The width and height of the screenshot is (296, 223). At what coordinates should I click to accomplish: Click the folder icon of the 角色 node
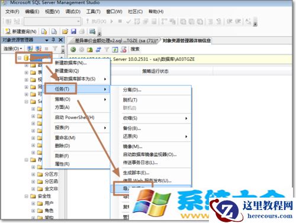tap(40, 211)
